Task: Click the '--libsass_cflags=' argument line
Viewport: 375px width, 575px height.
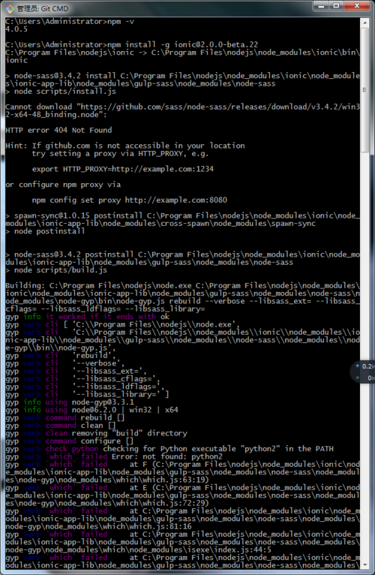Action: click(82, 379)
